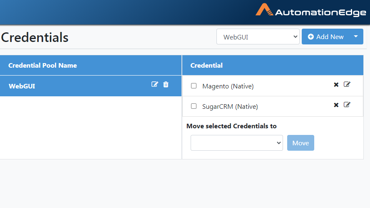The height and width of the screenshot is (208, 370).
Task: Remove the SugarCRM (Native) credential
Action: coord(336,105)
